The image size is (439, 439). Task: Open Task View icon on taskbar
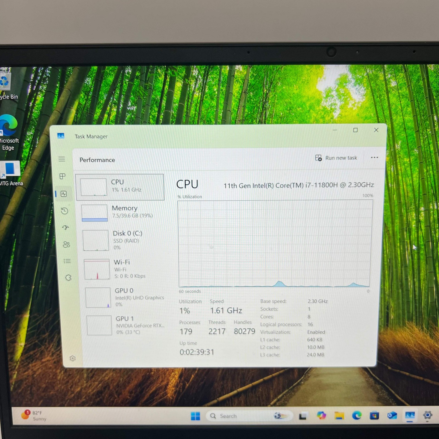(x=303, y=416)
